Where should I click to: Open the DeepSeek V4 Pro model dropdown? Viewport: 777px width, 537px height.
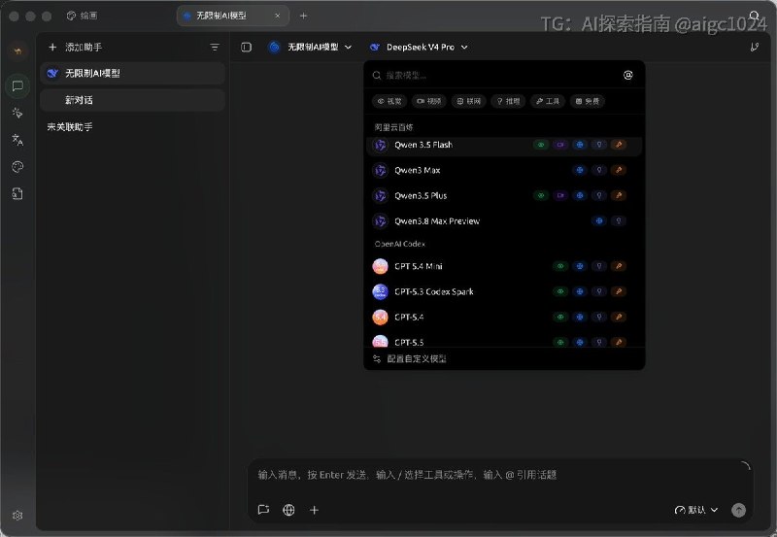pos(419,47)
